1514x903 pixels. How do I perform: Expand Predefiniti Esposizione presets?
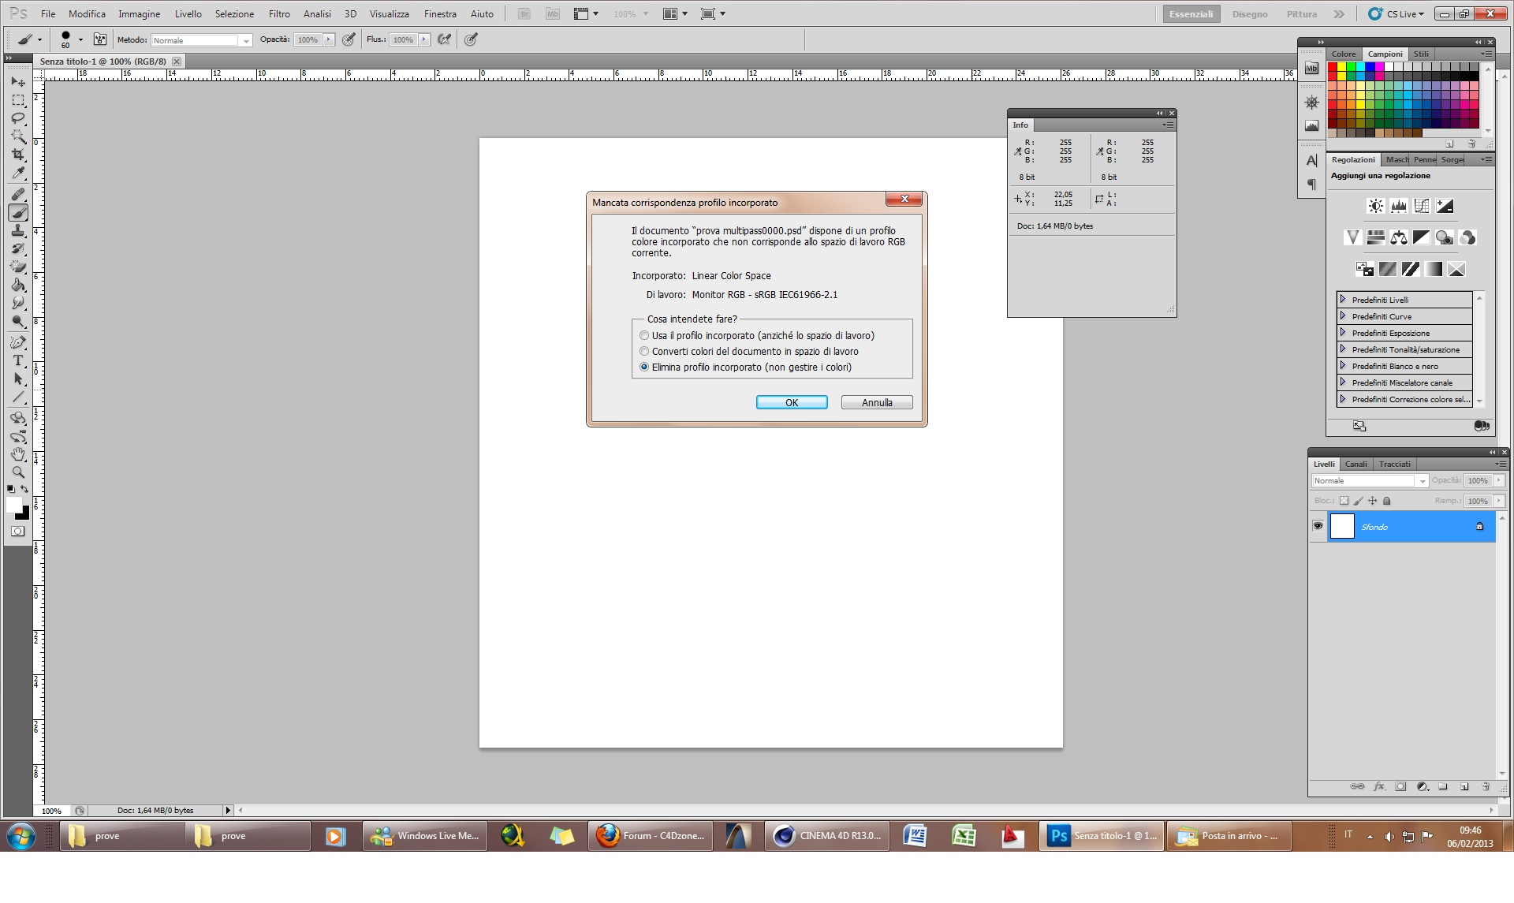1343,333
